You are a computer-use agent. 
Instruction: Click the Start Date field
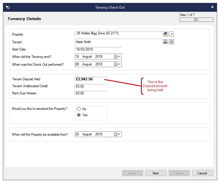click(x=98, y=50)
